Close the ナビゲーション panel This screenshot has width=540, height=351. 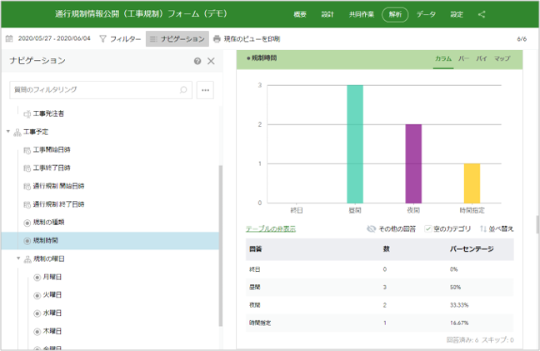(x=211, y=61)
